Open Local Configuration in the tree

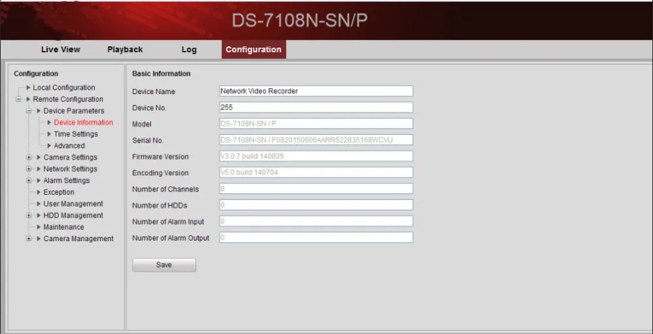(64, 88)
